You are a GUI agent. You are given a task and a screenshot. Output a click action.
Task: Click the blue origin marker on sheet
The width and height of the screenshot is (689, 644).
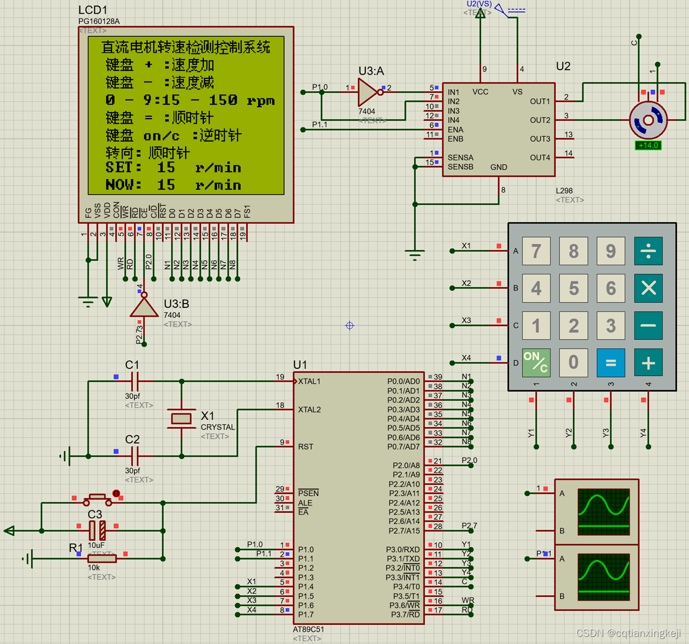(x=349, y=326)
